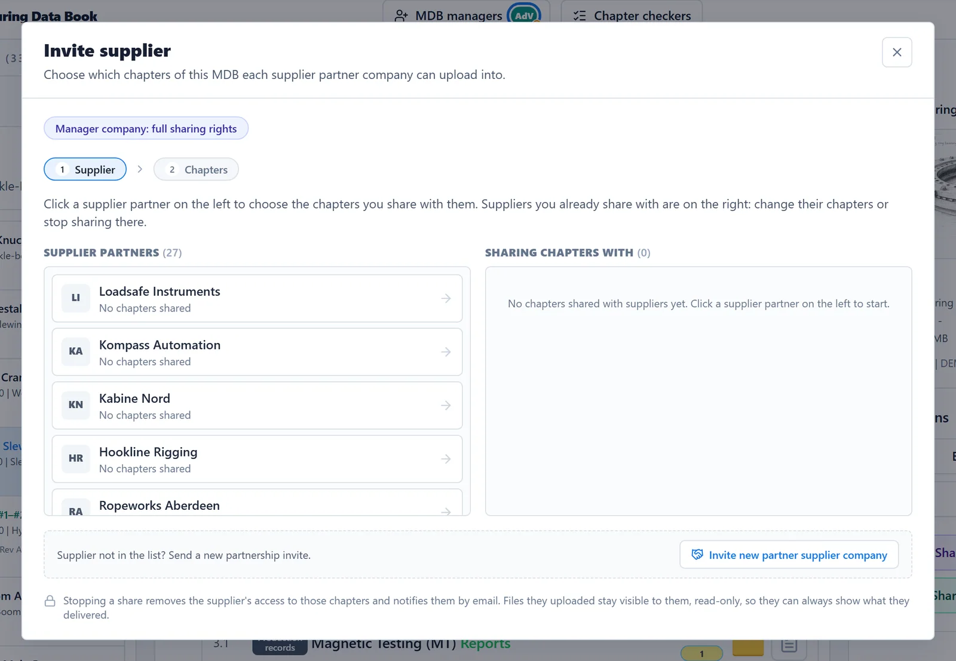The image size is (956, 661).
Task: Click the arrow on Loadsafe Instruments row
Action: click(446, 298)
